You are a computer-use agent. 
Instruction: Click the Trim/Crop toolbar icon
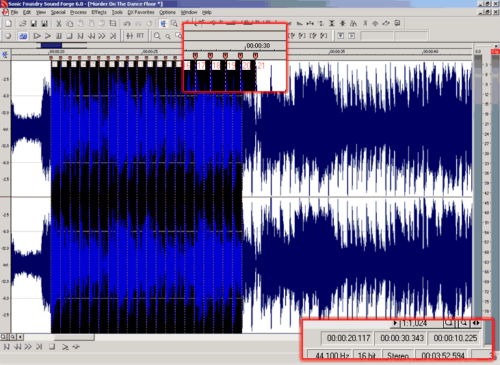(x=113, y=23)
